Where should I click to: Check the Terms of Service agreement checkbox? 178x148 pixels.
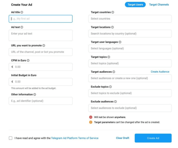point(11,138)
